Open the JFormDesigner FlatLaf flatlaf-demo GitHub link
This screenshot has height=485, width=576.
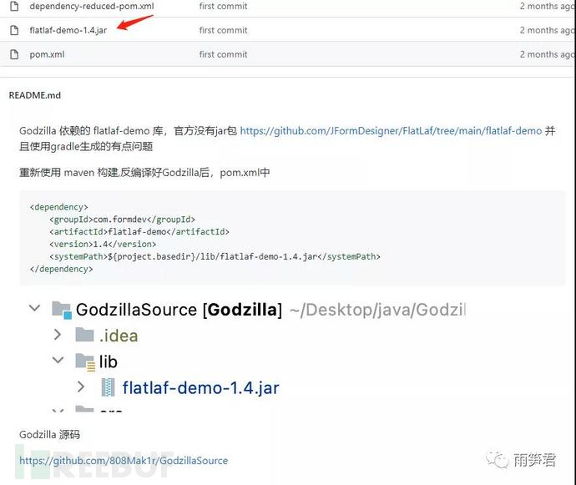coord(391,131)
